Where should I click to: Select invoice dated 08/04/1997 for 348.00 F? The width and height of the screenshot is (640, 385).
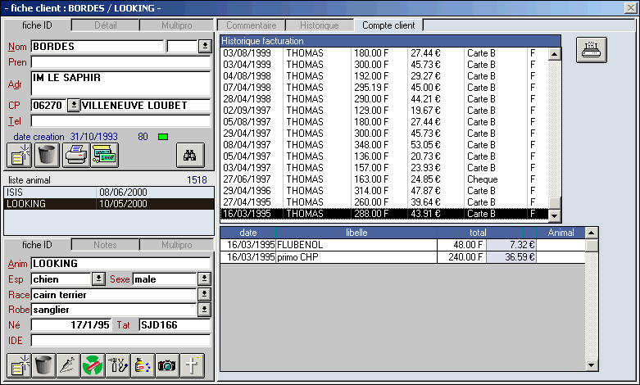(x=384, y=145)
